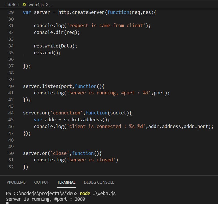Image resolution: width=218 pixels, height=204 pixels.
Task: Click line number 44 in the gutter
Action: coord(11,113)
